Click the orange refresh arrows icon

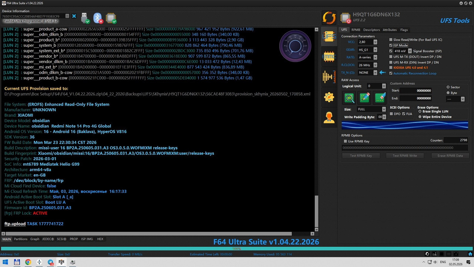click(329, 18)
